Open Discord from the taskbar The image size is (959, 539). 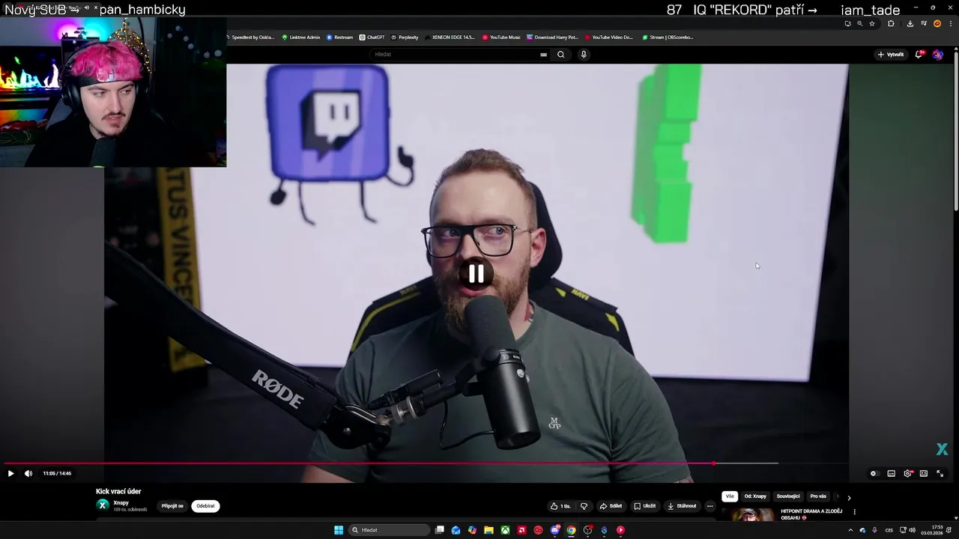(x=554, y=530)
